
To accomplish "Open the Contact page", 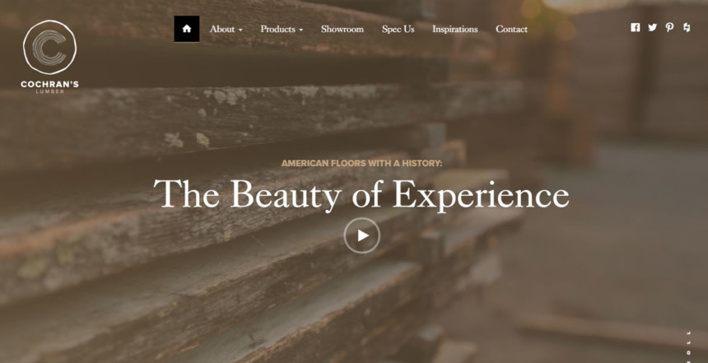I will point(511,29).
